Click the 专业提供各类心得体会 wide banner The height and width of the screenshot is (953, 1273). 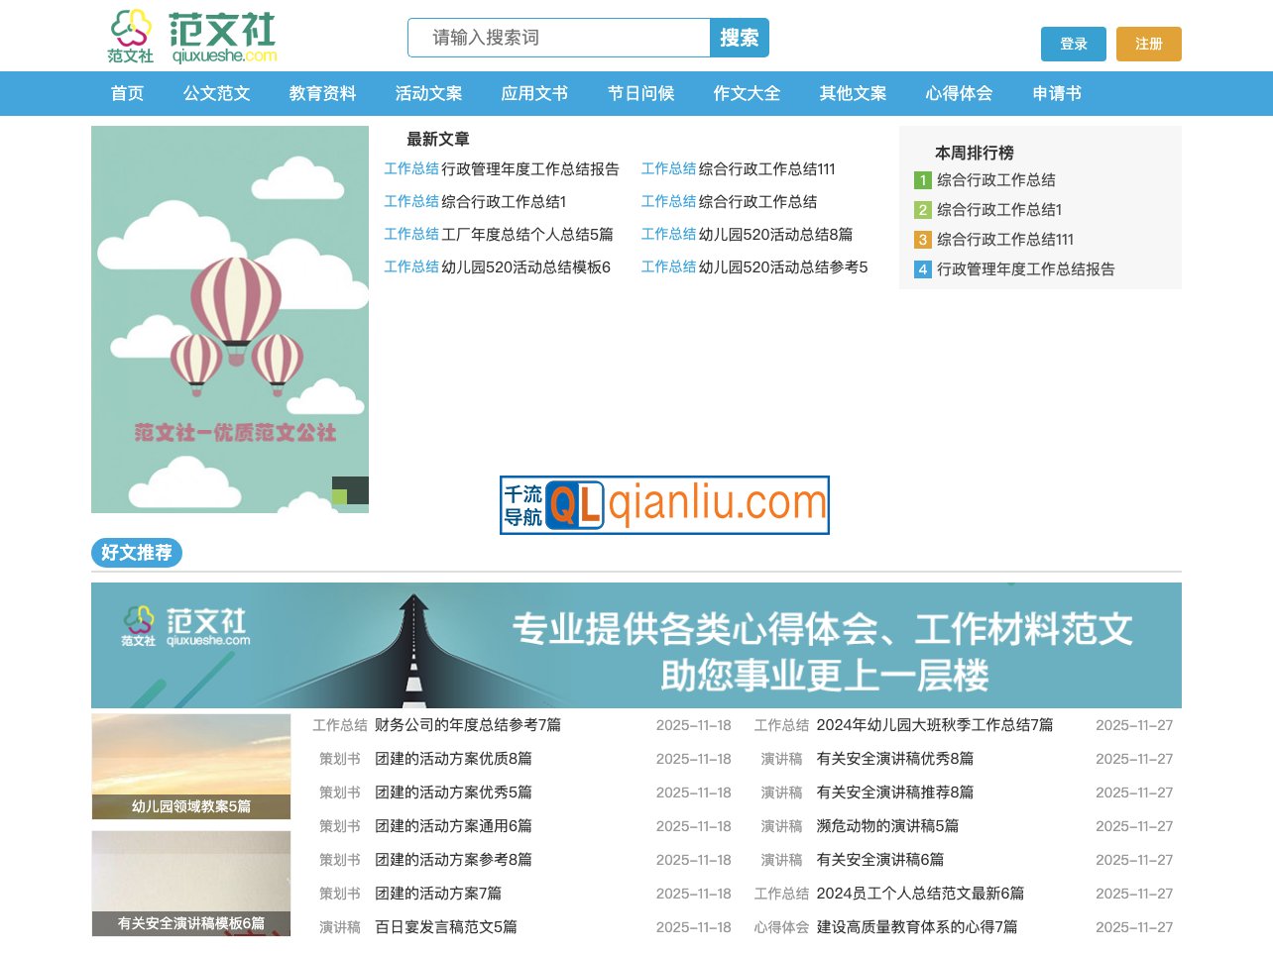point(636,645)
